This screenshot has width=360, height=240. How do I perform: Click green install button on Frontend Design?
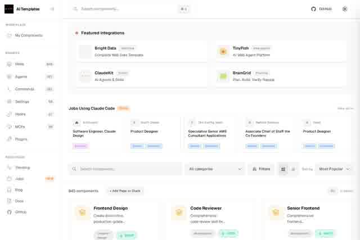point(127,236)
